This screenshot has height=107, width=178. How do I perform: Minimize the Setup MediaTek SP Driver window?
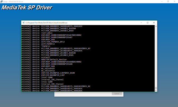(x=162, y=2)
